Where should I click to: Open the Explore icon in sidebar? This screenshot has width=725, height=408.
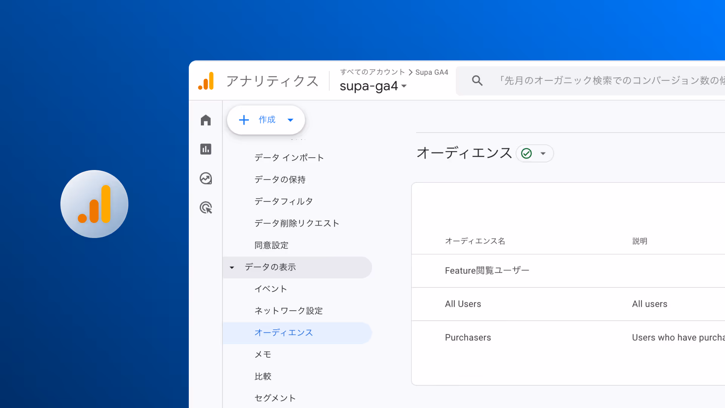click(x=206, y=178)
